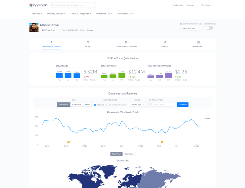Click the October Total Revenue green bar

pyautogui.click(x=122, y=75)
